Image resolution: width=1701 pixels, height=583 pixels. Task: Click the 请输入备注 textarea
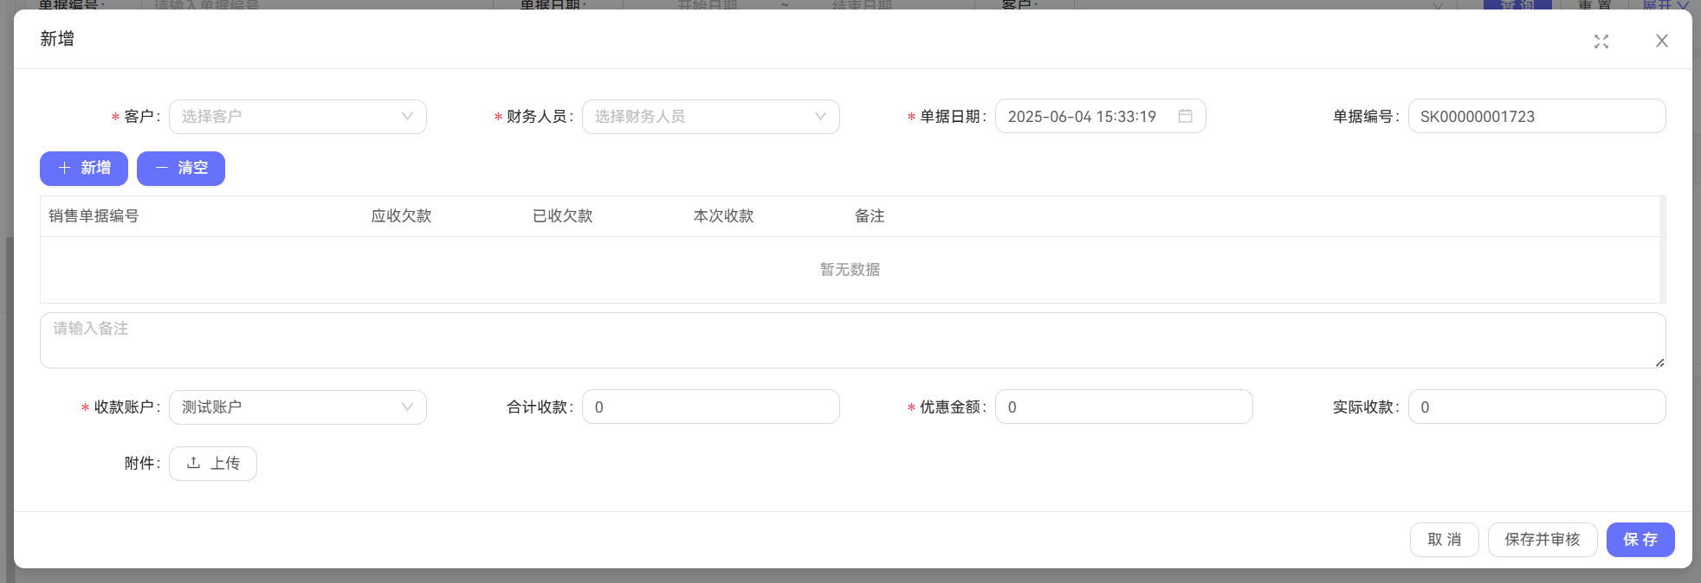853,341
